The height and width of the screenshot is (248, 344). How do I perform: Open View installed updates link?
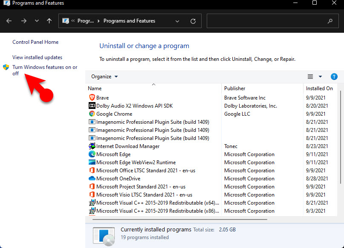(x=37, y=57)
